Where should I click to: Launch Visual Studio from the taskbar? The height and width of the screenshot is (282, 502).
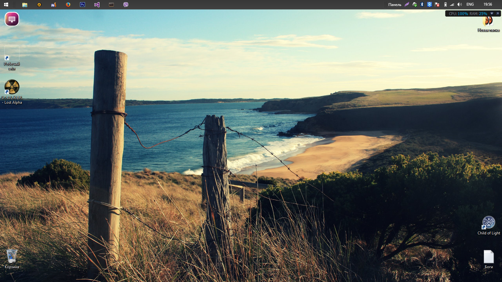(x=97, y=4)
